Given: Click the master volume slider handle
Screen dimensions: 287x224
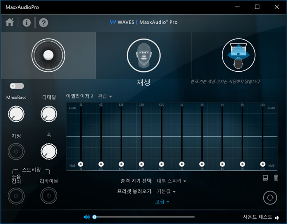Looking at the screenshot, I should click(94, 217).
